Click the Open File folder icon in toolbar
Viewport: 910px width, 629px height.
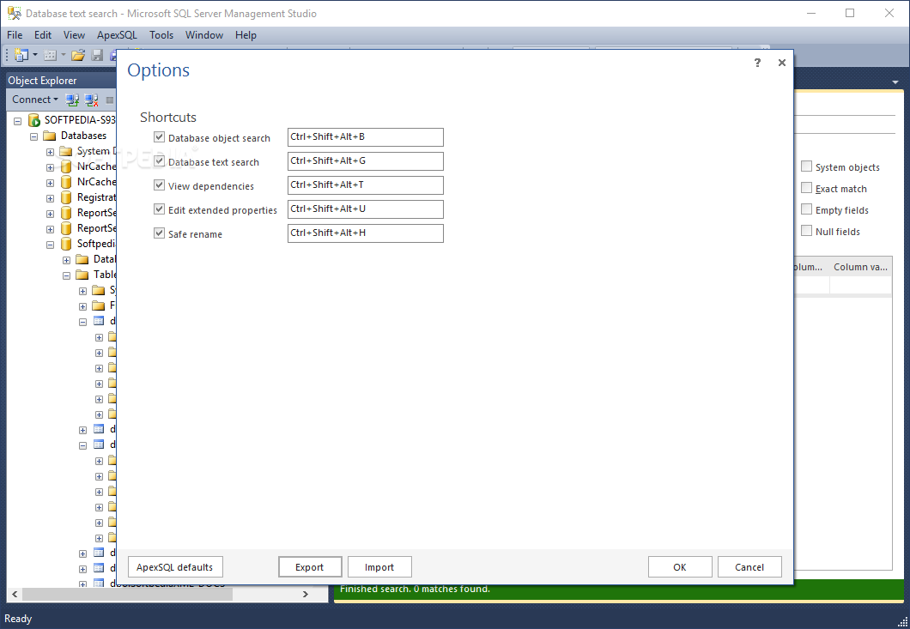click(x=78, y=55)
